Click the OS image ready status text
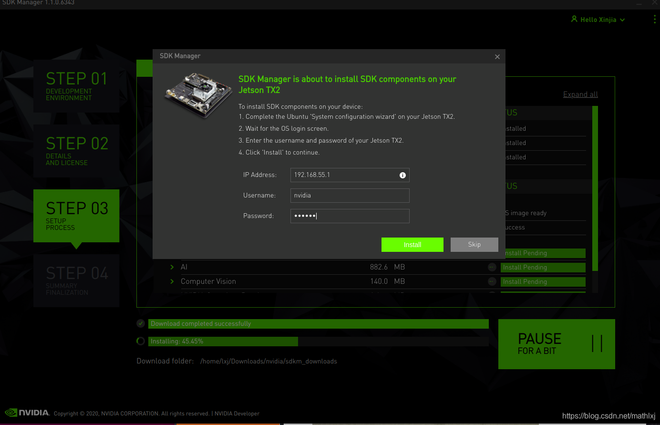This screenshot has width=660, height=425. [x=526, y=213]
